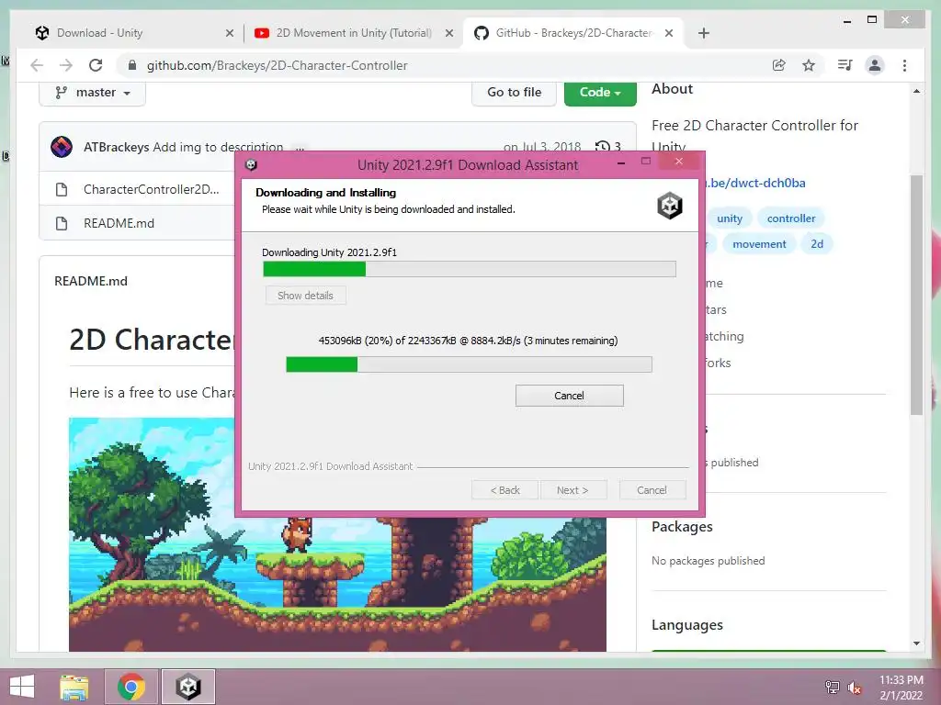941x705 pixels.
Task: Open the clock showing 11:33 PM
Action: (901, 688)
